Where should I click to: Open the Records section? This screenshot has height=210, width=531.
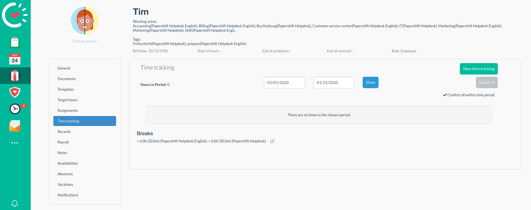pyautogui.click(x=85, y=132)
